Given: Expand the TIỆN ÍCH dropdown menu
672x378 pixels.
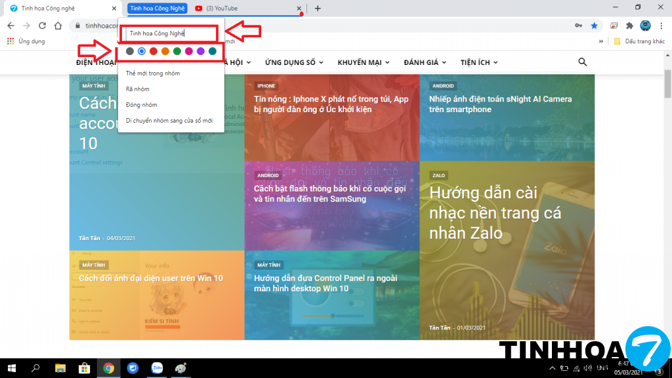Looking at the screenshot, I should [x=479, y=62].
